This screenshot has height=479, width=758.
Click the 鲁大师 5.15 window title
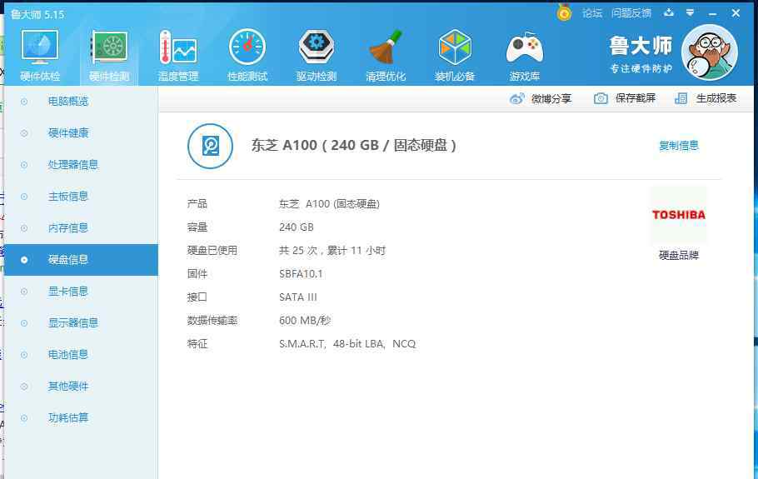pyautogui.click(x=37, y=14)
